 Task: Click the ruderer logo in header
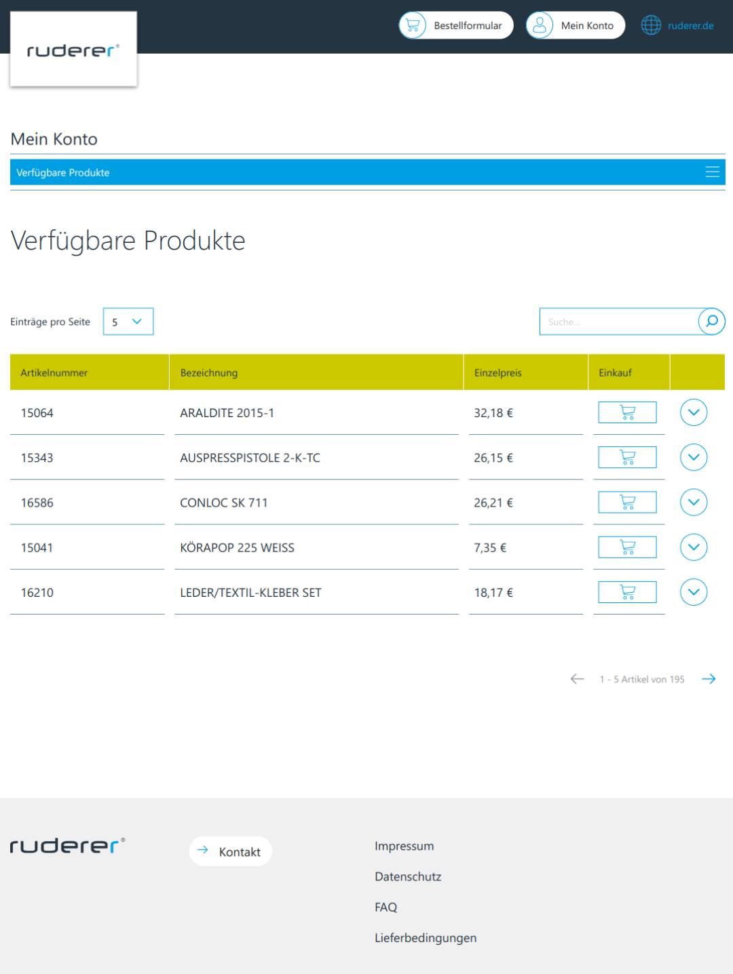tap(73, 49)
